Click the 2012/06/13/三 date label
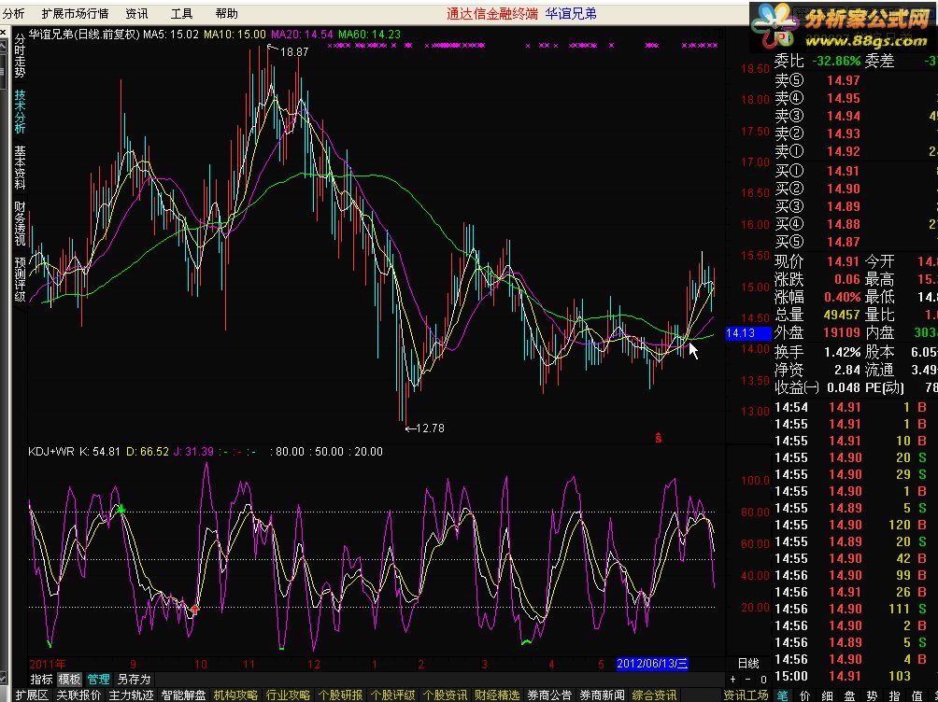The image size is (938, 702). pos(652,663)
